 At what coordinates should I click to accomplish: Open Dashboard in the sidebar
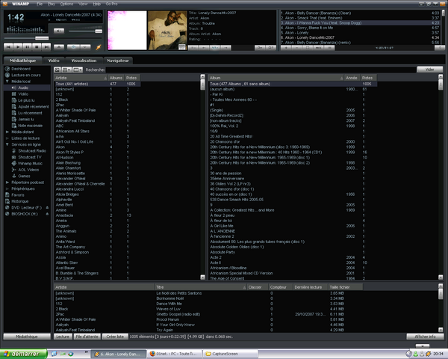coord(21,69)
